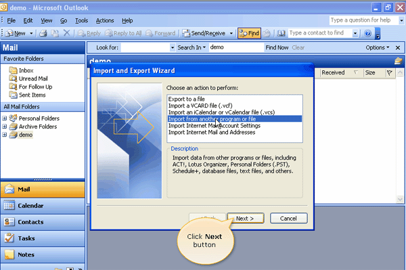Image resolution: width=406 pixels, height=270 pixels.
Task: Click the flag status column header icon
Action: coord(390,72)
